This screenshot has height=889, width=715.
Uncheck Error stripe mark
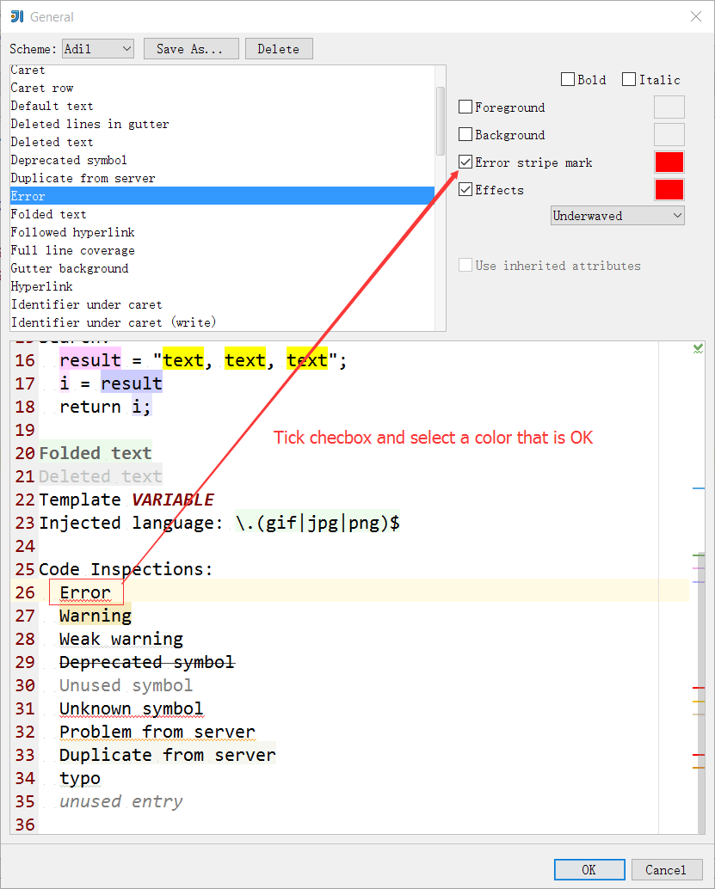(x=465, y=162)
